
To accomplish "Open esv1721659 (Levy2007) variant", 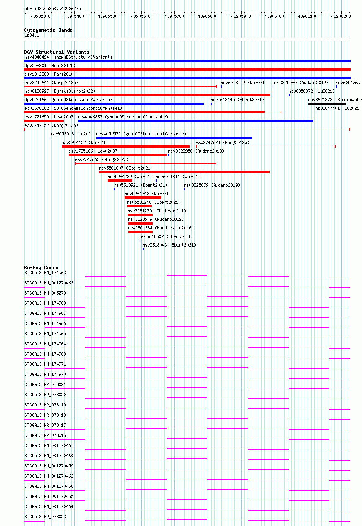I will [50, 117].
